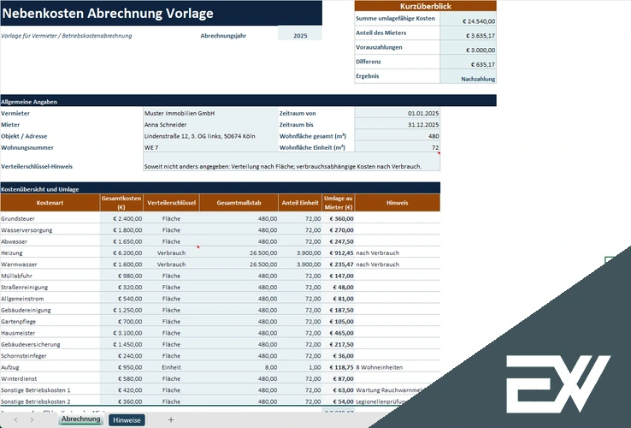Viewport: 631px width, 428px height.
Task: Click the Zeitraum von date 01.01.2025
Action: pos(398,113)
